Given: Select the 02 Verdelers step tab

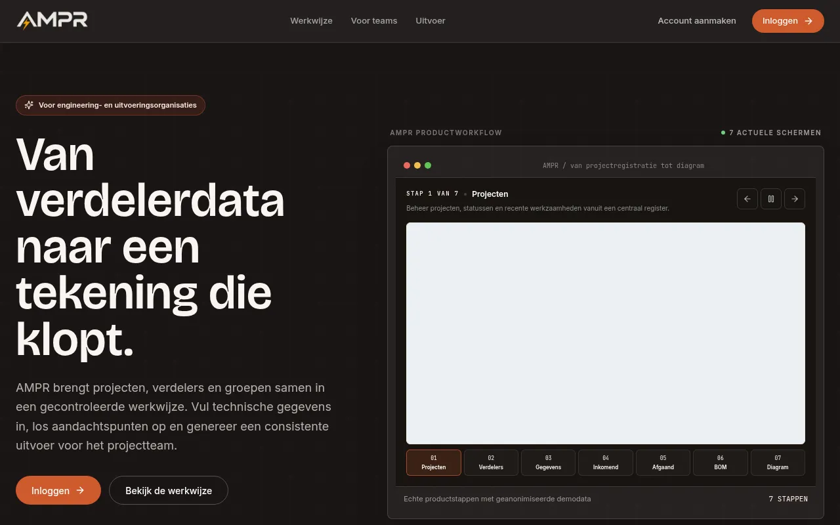Looking at the screenshot, I should click(491, 463).
